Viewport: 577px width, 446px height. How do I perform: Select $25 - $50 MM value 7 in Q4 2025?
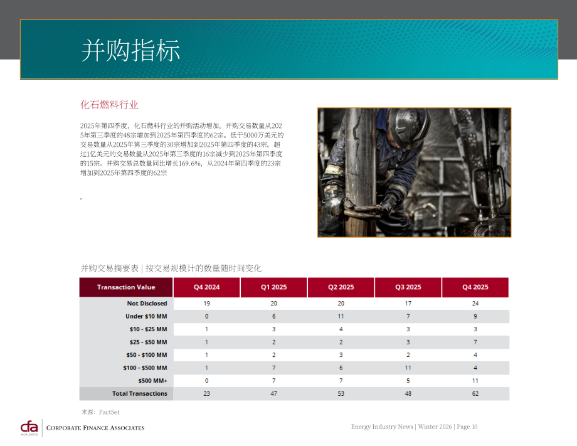(475, 342)
